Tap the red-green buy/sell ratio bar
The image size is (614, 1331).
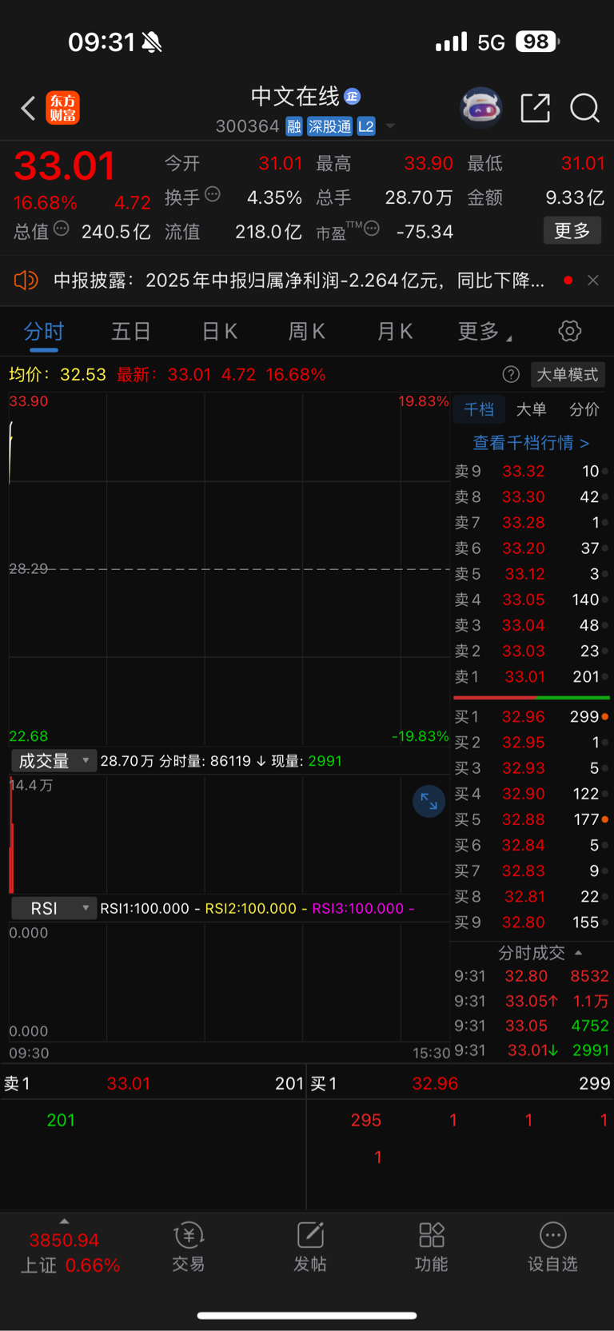(531, 698)
